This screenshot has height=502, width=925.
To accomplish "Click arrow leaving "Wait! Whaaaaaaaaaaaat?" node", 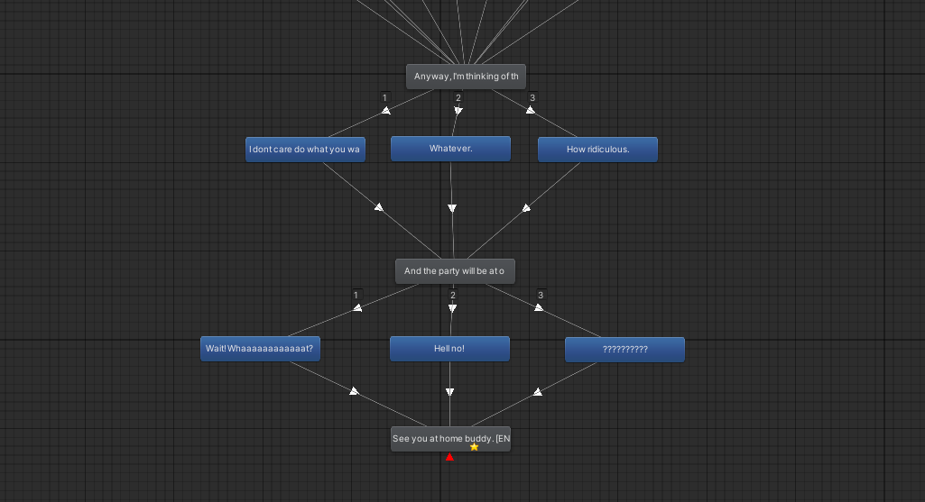I will 354,391.
